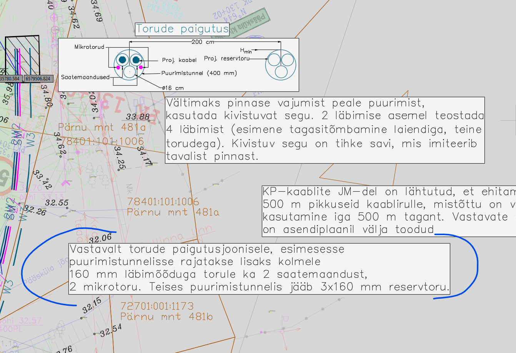The width and height of the screenshot is (516, 353).
Task: Select the 'KP-kaablite JM-del' note box
Action: click(x=389, y=211)
